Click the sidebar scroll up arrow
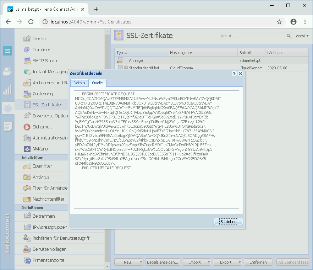 click(108, 32)
